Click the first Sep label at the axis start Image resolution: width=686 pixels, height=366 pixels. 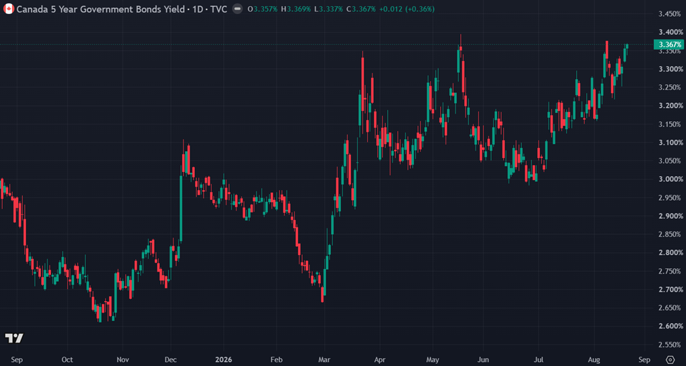click(17, 360)
